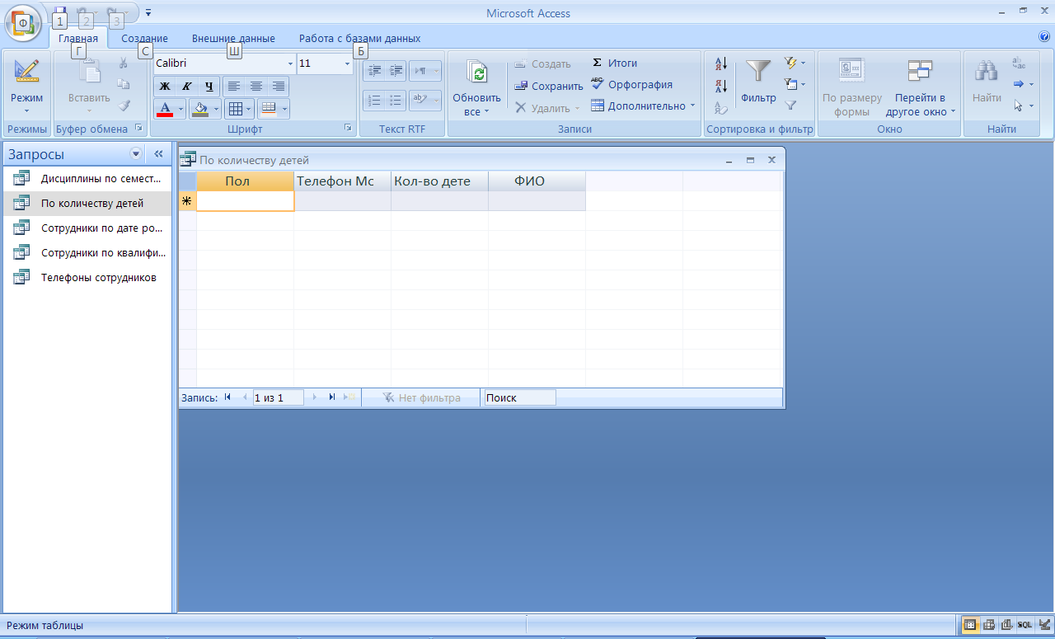The image size is (1055, 639).
Task: Open the Запросы navigation pane menu
Action: click(x=136, y=154)
